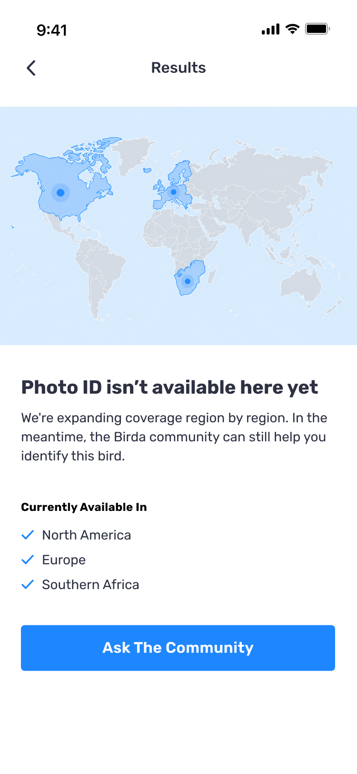Tap the Europe map marker dot
The height and width of the screenshot is (774, 357).
(x=173, y=192)
